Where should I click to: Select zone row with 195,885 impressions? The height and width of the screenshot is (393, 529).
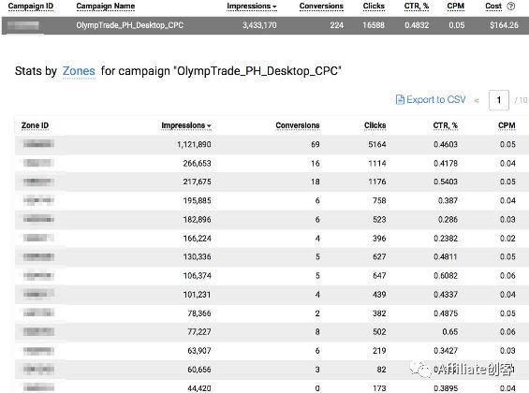(x=272, y=201)
